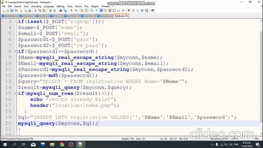The width and height of the screenshot is (263, 148).
Task: Click the Copy toolbar icon
Action: coord(40,10)
